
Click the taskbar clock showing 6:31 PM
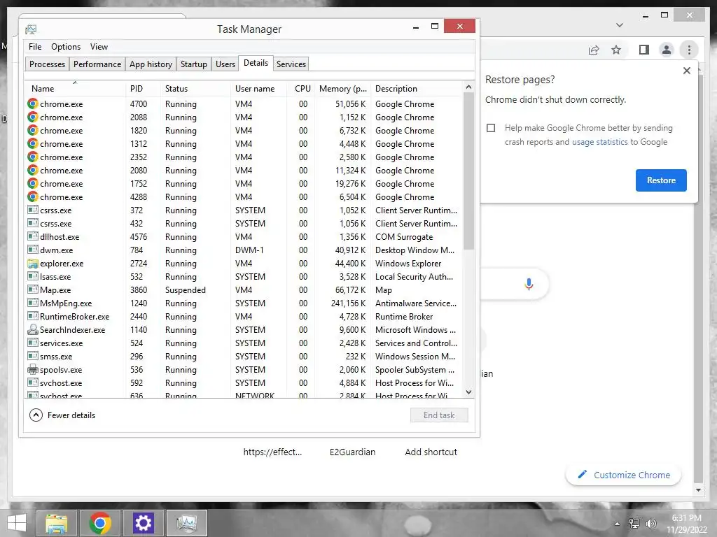[x=686, y=518]
